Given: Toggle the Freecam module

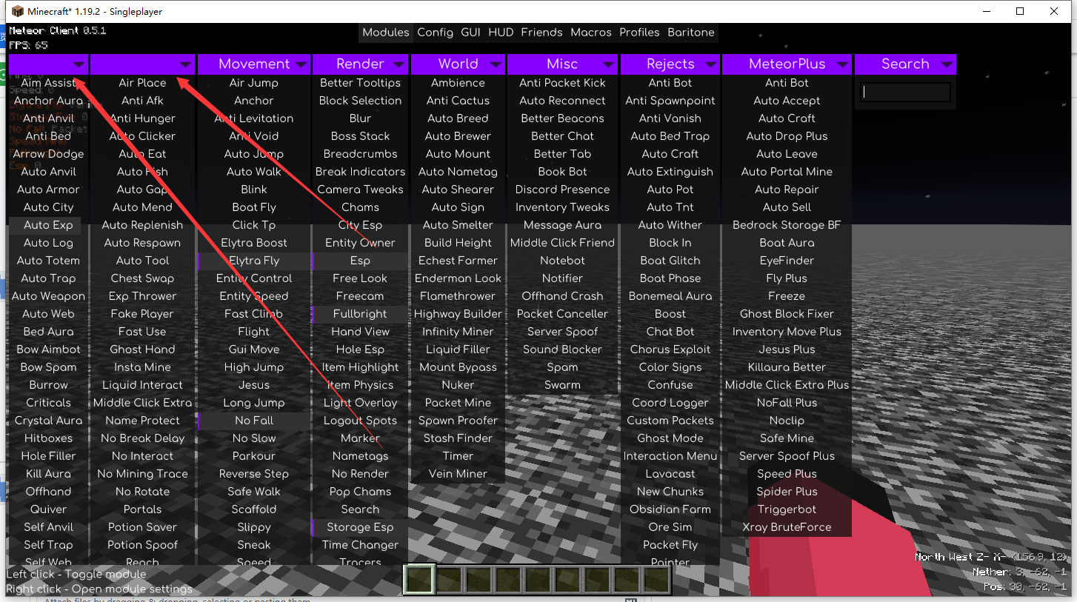Looking at the screenshot, I should (360, 295).
